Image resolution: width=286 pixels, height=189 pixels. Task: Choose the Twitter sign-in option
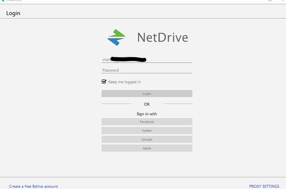147,131
